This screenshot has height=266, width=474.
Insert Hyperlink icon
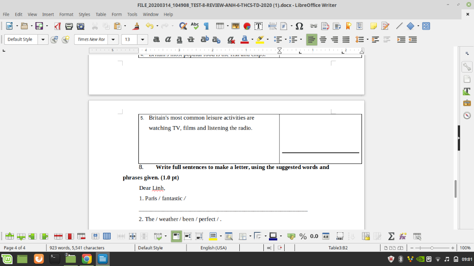tap(313, 26)
